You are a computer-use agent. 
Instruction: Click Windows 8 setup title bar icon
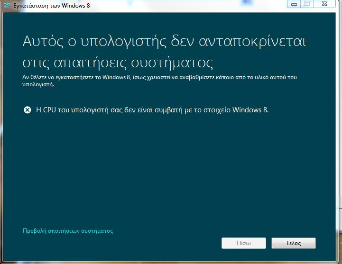[x=7, y=5]
